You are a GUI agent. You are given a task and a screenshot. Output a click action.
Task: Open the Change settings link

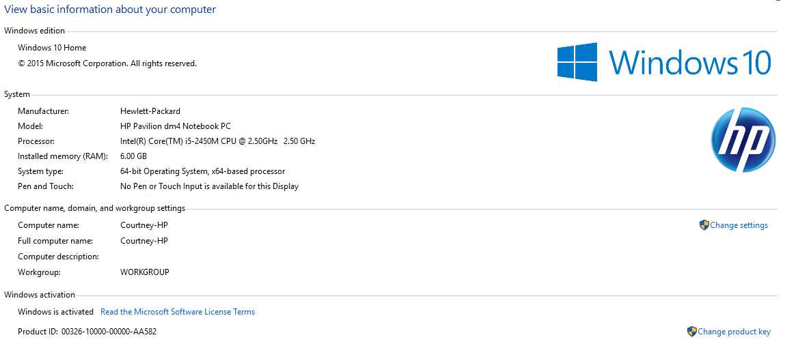pos(739,225)
